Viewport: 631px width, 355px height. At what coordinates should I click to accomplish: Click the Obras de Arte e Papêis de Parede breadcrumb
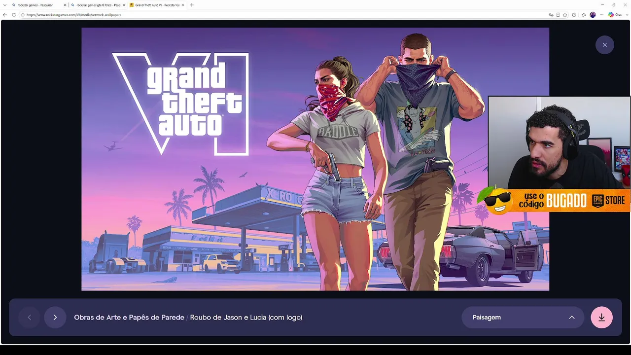(129, 318)
